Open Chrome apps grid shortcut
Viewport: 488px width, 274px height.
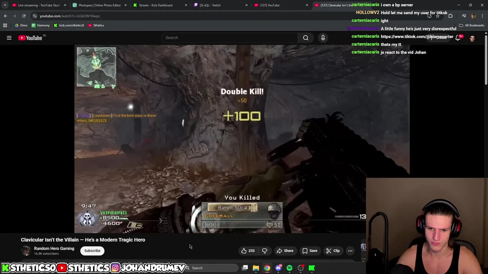pyautogui.click(x=5, y=25)
